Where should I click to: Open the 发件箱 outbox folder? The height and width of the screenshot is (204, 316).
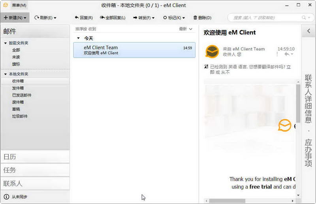18,88
